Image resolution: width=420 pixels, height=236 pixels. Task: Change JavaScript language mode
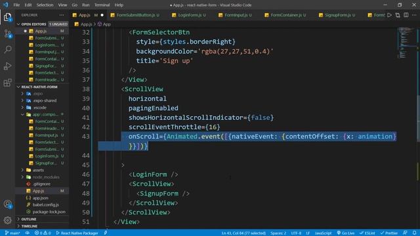pyautogui.click(x=323, y=233)
